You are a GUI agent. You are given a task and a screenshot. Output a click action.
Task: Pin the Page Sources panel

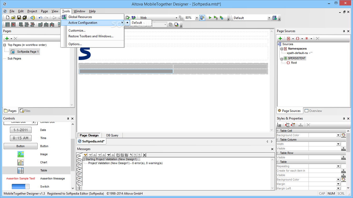click(x=344, y=31)
